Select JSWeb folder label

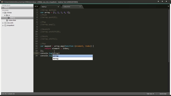(9, 13)
